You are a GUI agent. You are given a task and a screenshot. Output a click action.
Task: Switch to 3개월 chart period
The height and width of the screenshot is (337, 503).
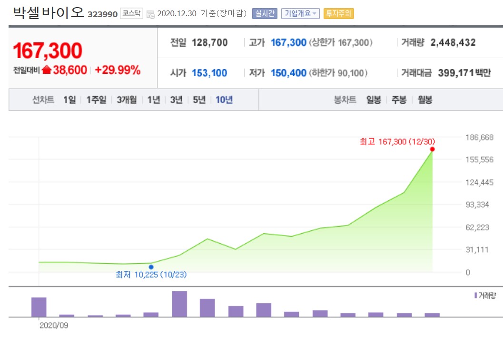(127, 100)
